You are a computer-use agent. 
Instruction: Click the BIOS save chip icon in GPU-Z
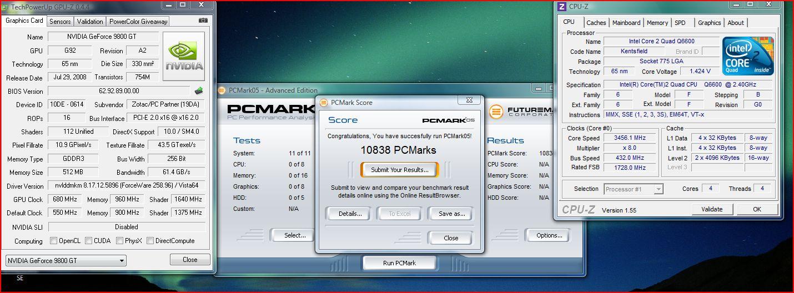199,90
